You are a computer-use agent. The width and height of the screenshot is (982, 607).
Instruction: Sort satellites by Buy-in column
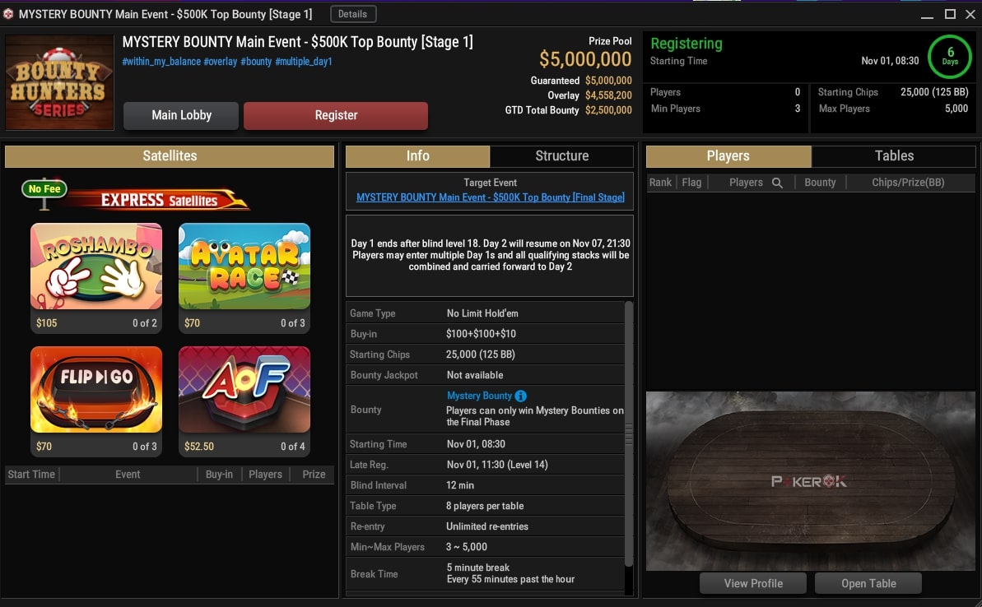tap(219, 475)
